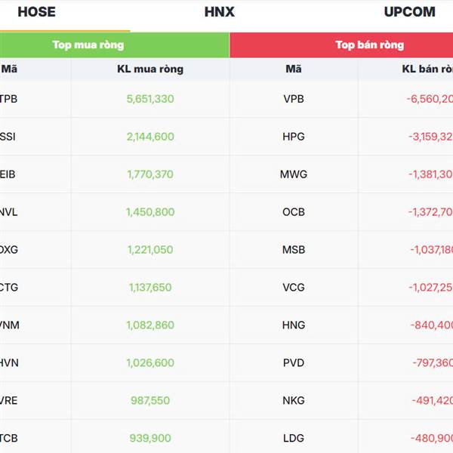Click the NKG net sell value
The width and height of the screenshot is (453, 453).
[x=432, y=401]
